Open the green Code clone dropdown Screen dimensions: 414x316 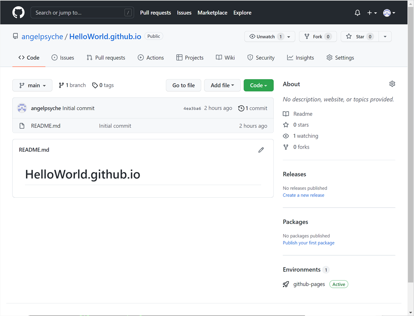pyautogui.click(x=258, y=85)
